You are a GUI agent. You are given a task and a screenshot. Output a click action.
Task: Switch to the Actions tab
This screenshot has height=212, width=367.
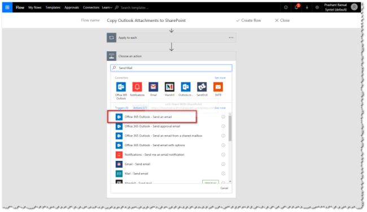click(x=139, y=108)
